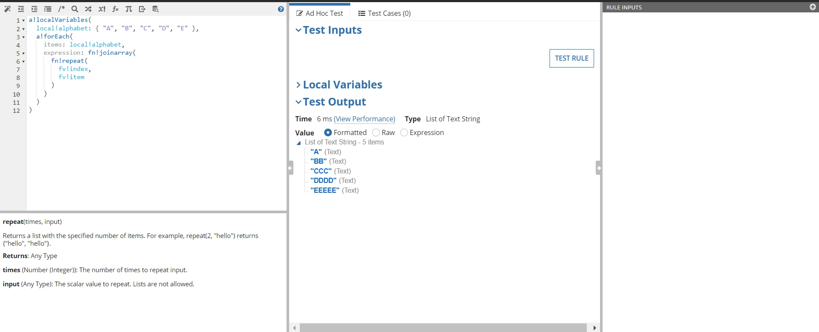
Task: Select the Formatted value radio button
Action: [328, 132]
